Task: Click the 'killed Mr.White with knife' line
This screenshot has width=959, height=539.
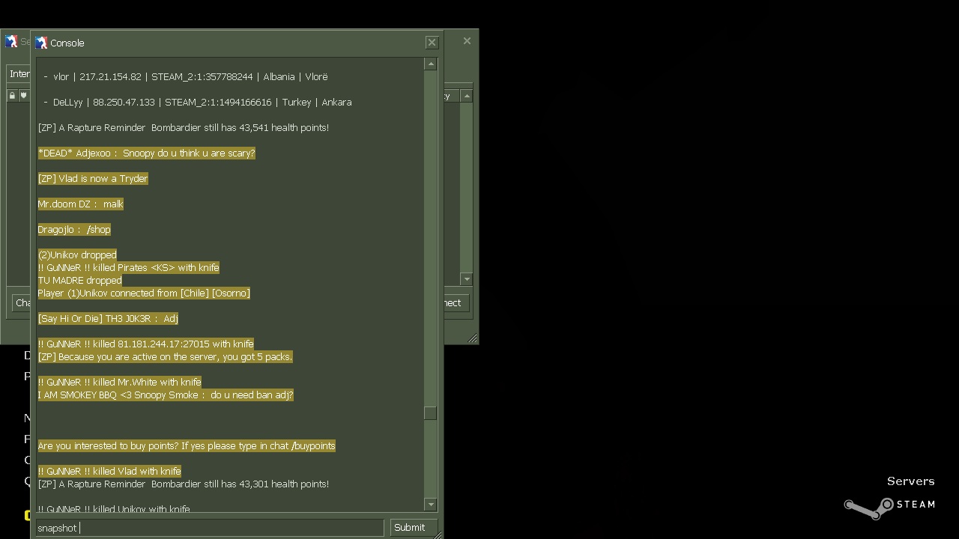Action: (120, 382)
